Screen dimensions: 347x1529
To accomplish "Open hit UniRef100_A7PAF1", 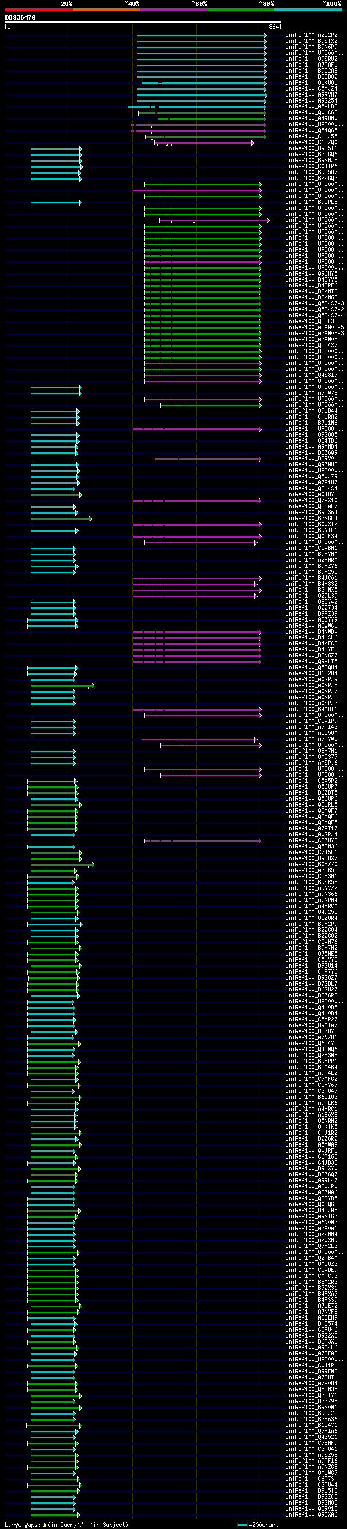I will tap(311, 65).
